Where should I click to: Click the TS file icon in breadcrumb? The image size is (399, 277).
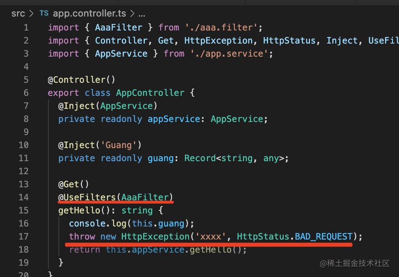tap(44, 14)
